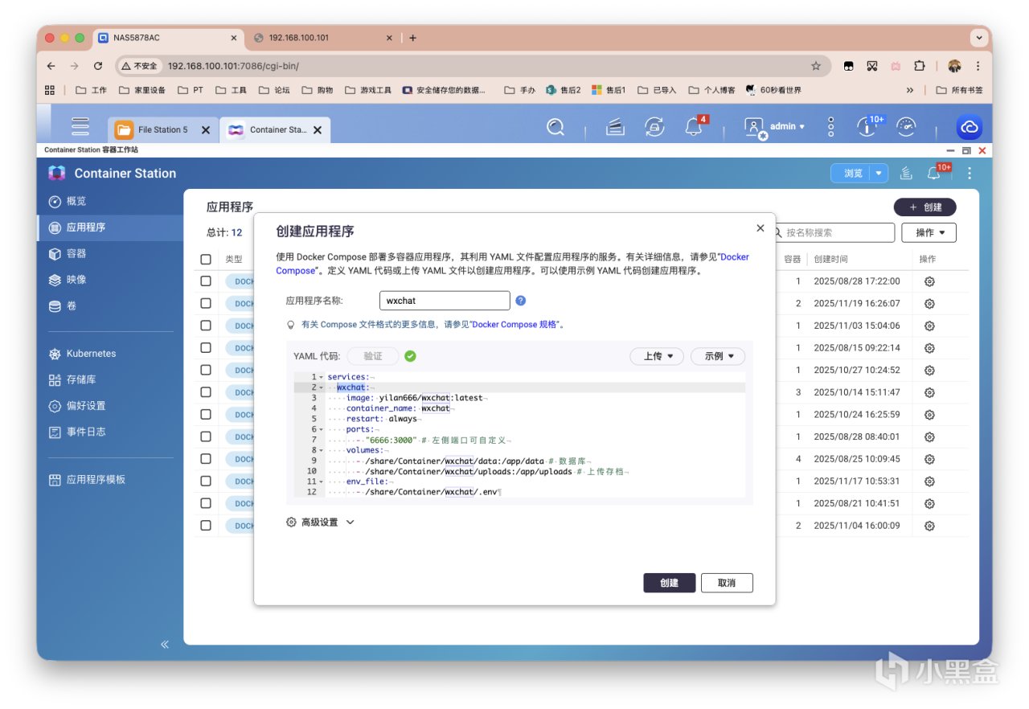Focus the 应用程序名称 field containing wxchat

pos(445,301)
